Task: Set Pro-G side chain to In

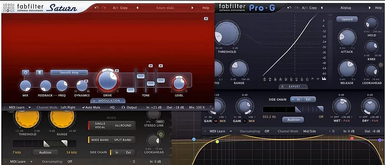Action: point(297,99)
